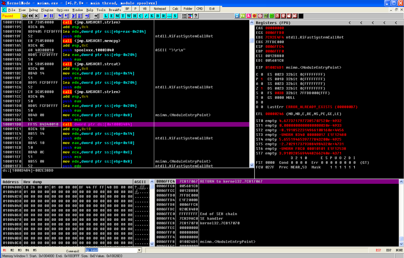Screen dimensions: 404x258
Task: Switch to memory window M3
Action: tap(20, 250)
